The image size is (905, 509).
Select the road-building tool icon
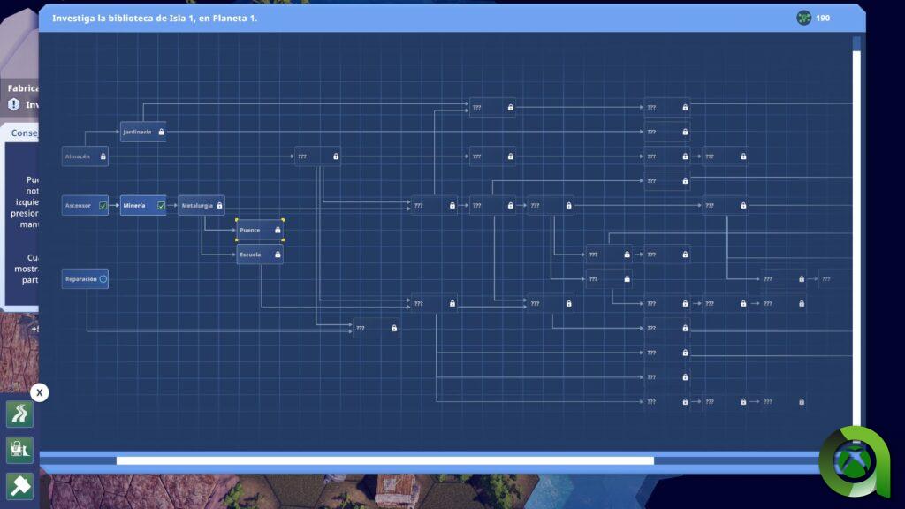19,414
